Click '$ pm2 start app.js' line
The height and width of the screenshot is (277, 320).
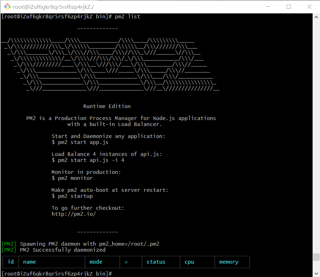[80, 143]
